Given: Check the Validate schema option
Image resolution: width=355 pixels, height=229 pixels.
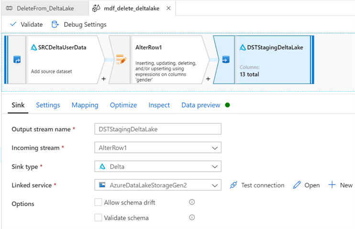Looking at the screenshot, I should click(x=99, y=218).
